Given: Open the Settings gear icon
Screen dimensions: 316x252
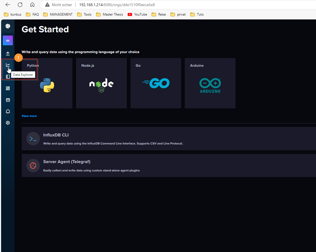Looking at the screenshot, I should pos(8,123).
